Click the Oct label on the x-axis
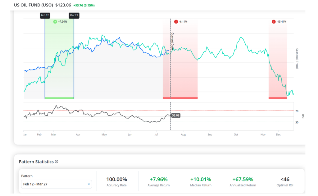This screenshot has width=318, height=196. click(236, 135)
